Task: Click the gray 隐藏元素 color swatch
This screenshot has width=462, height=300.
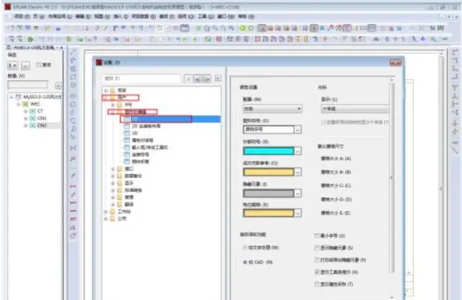Action: (x=268, y=193)
